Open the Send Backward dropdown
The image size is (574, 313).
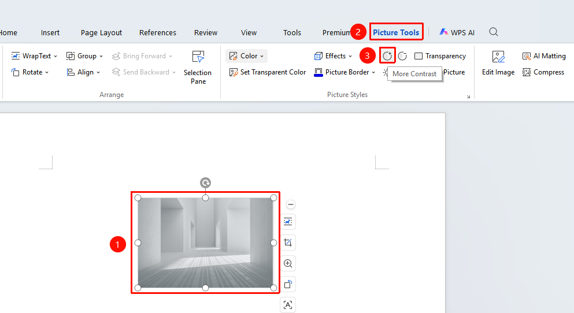(x=144, y=72)
